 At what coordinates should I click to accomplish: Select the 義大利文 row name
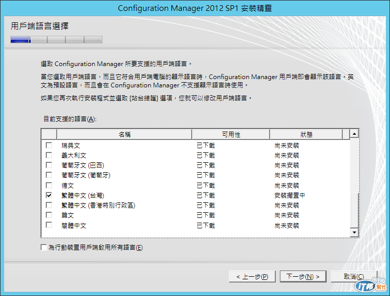[x=74, y=156]
